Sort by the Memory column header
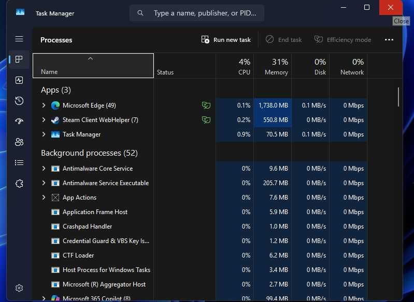414x302 pixels. pyautogui.click(x=273, y=66)
